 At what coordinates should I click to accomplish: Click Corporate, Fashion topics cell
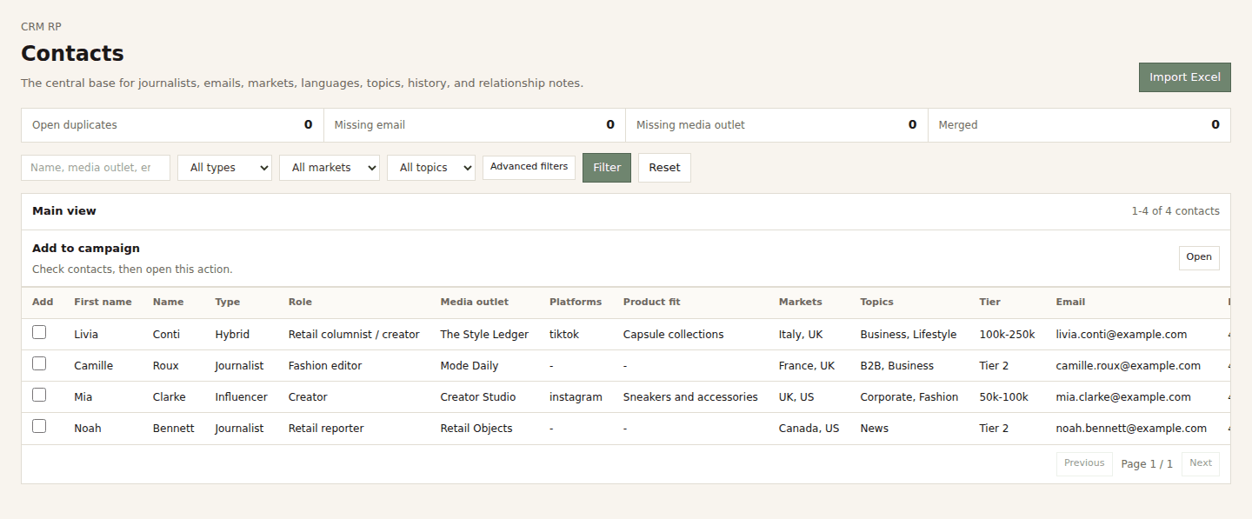(x=909, y=397)
